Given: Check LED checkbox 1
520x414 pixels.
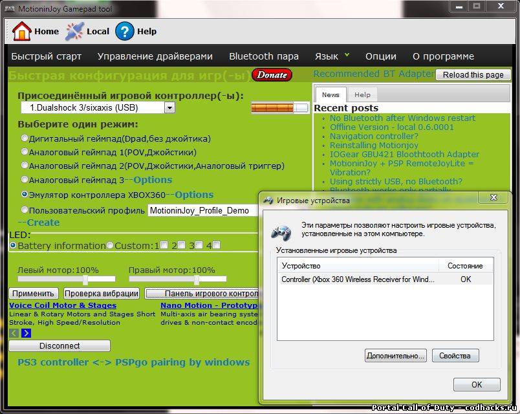Looking at the screenshot, I should pos(164,245).
